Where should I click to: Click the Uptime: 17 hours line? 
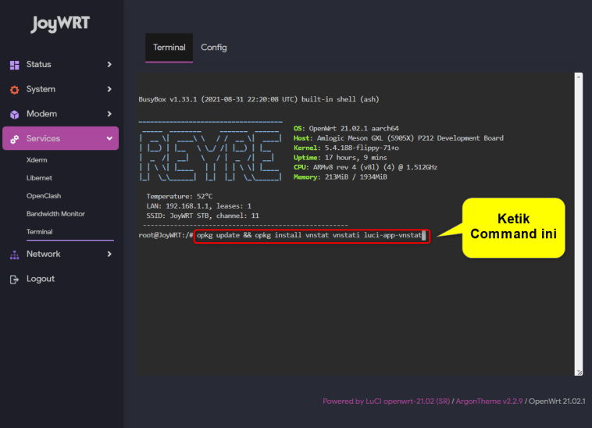341,158
